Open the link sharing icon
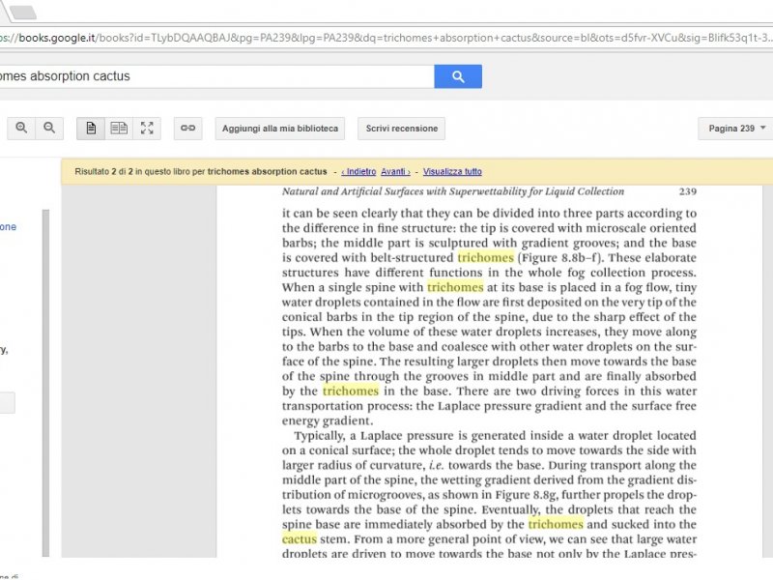This screenshot has width=773, height=580. point(187,129)
